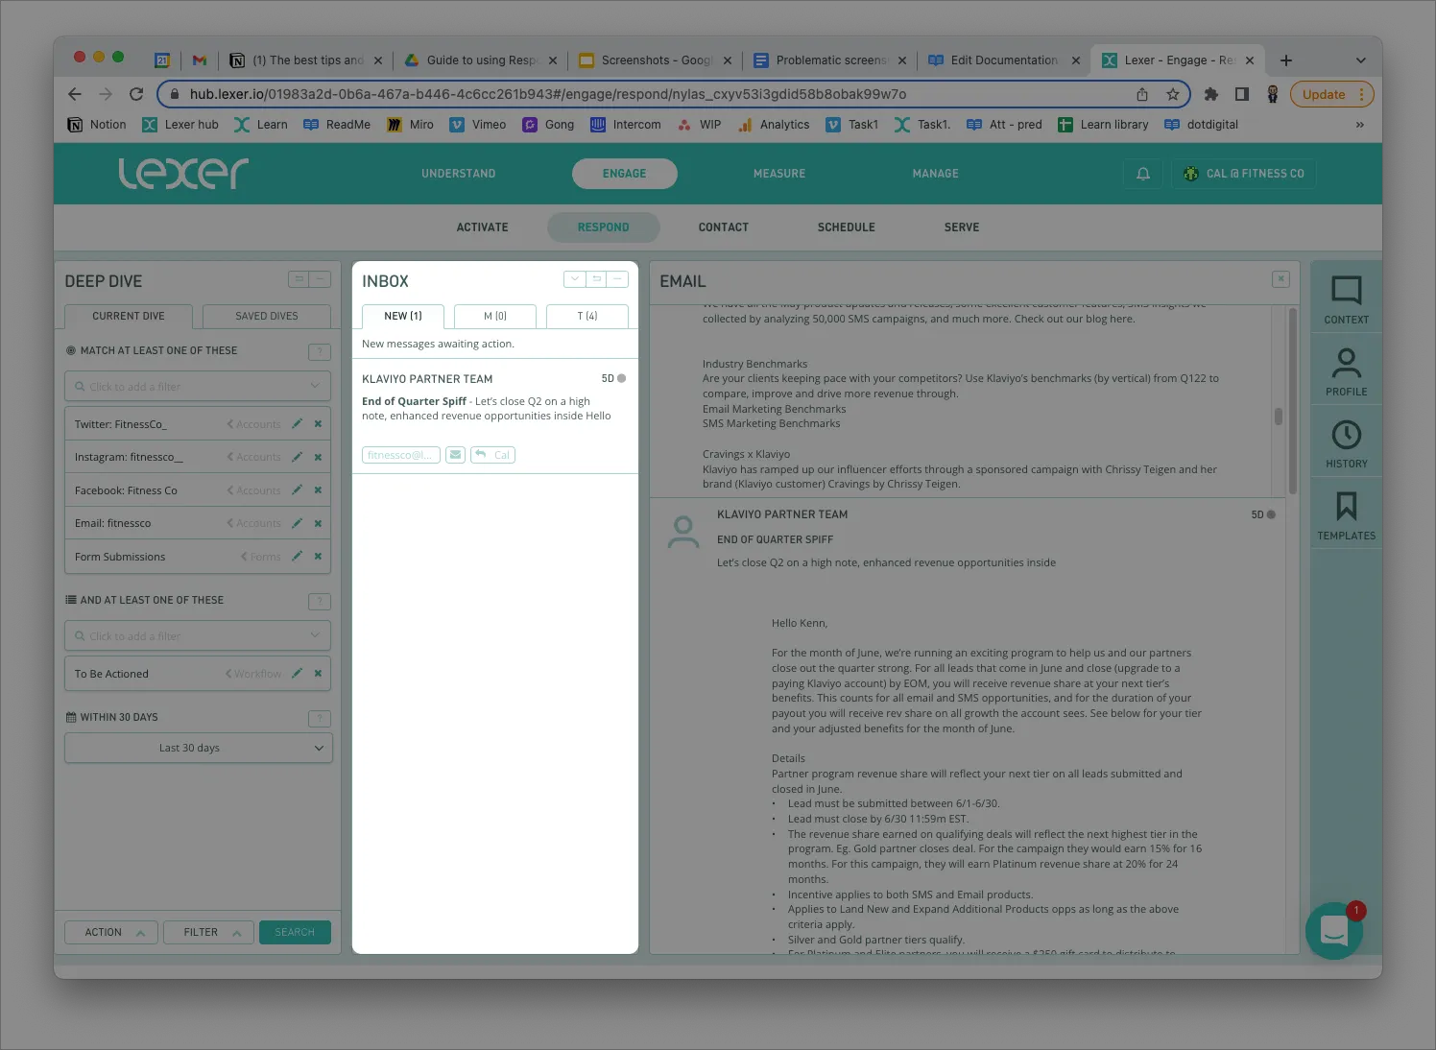Screen dimensions: 1436x1050
Task: Open the first Click to add a filter dropdown
Action: point(198,386)
